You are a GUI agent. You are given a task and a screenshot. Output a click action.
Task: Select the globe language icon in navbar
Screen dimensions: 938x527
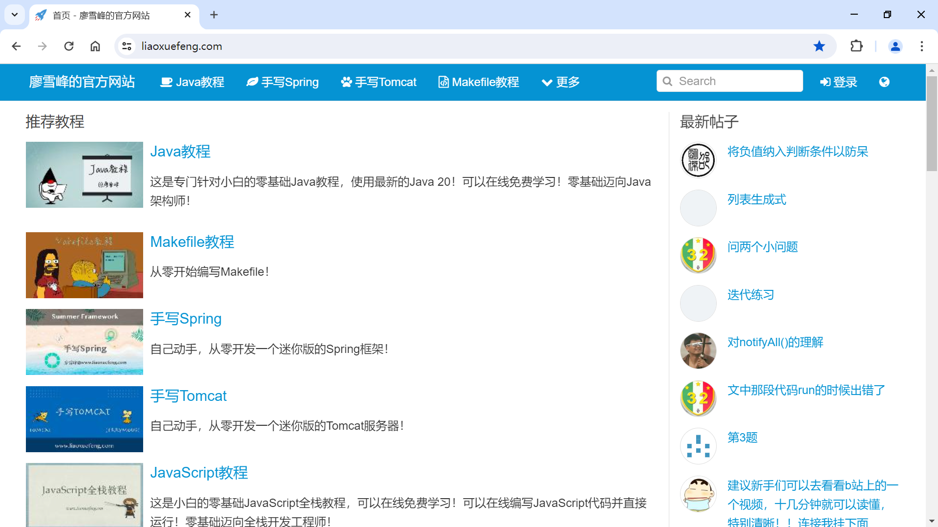[885, 82]
